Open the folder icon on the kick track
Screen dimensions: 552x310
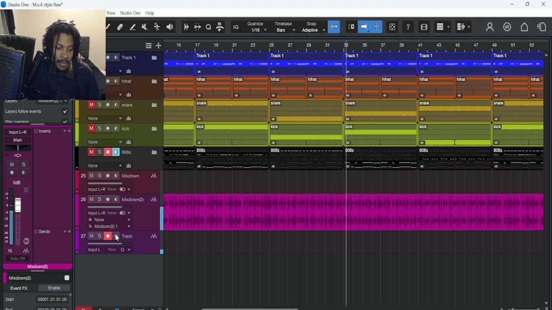pos(154,129)
